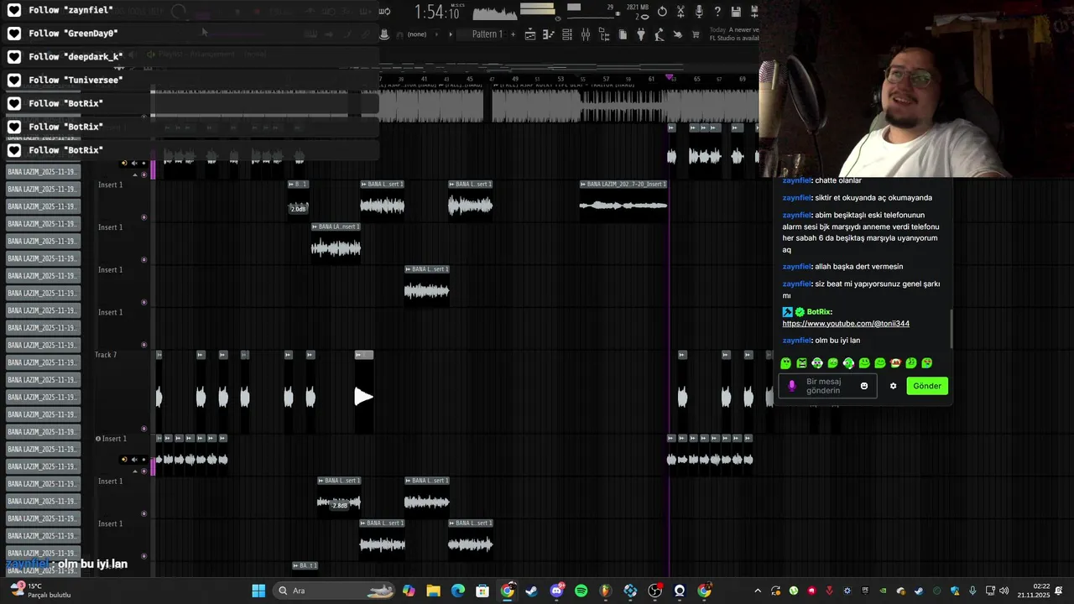Open the YouTube tonii344 link in chat
The image size is (1074, 604).
[846, 324]
